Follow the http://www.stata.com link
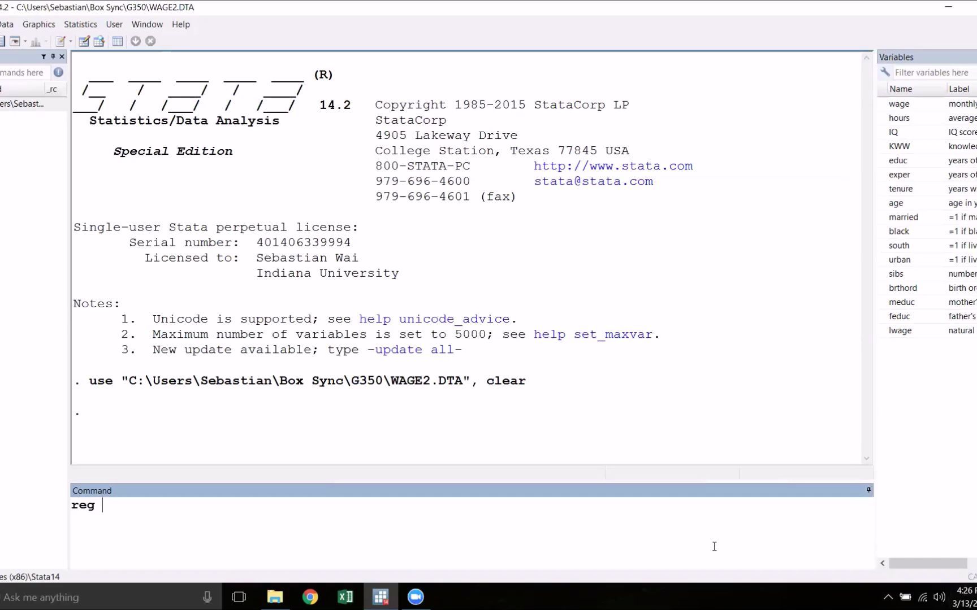The width and height of the screenshot is (977, 610). tap(613, 166)
